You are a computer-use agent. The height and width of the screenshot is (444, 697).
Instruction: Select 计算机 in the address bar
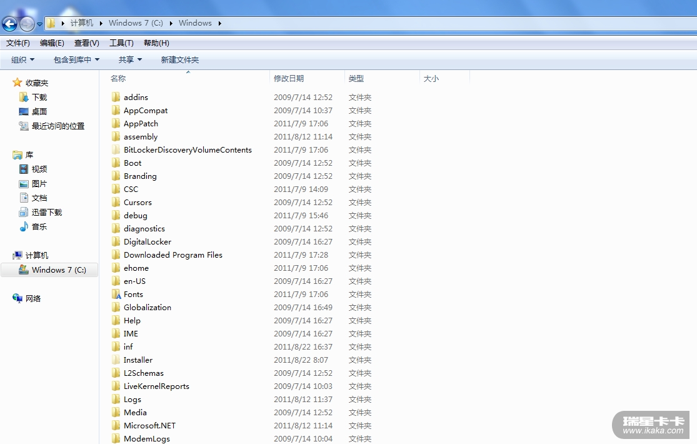[82, 23]
